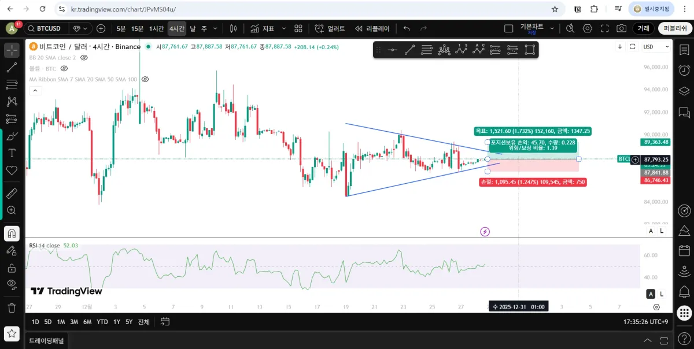
Task: Open the chart layout selector square
Action: coord(509,28)
